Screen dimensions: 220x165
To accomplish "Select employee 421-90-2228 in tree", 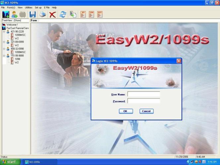I will 17,31.
